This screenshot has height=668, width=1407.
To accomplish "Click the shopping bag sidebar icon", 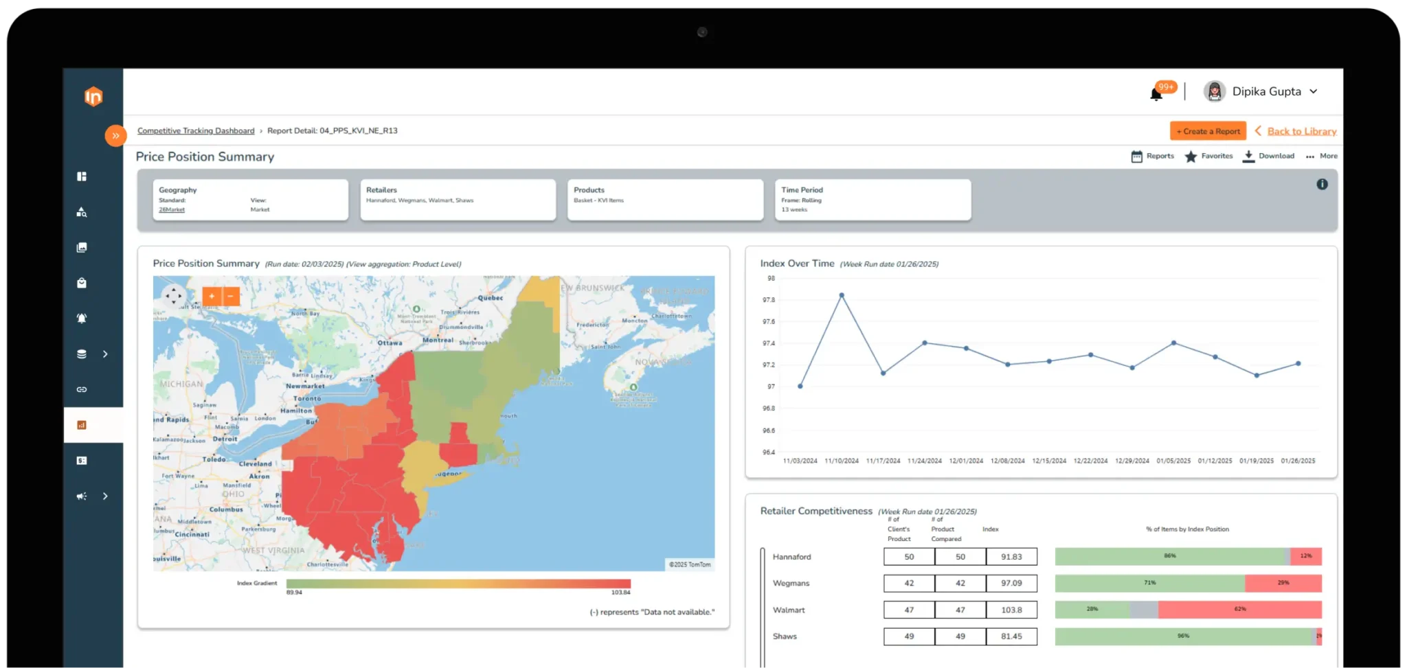I will (82, 283).
